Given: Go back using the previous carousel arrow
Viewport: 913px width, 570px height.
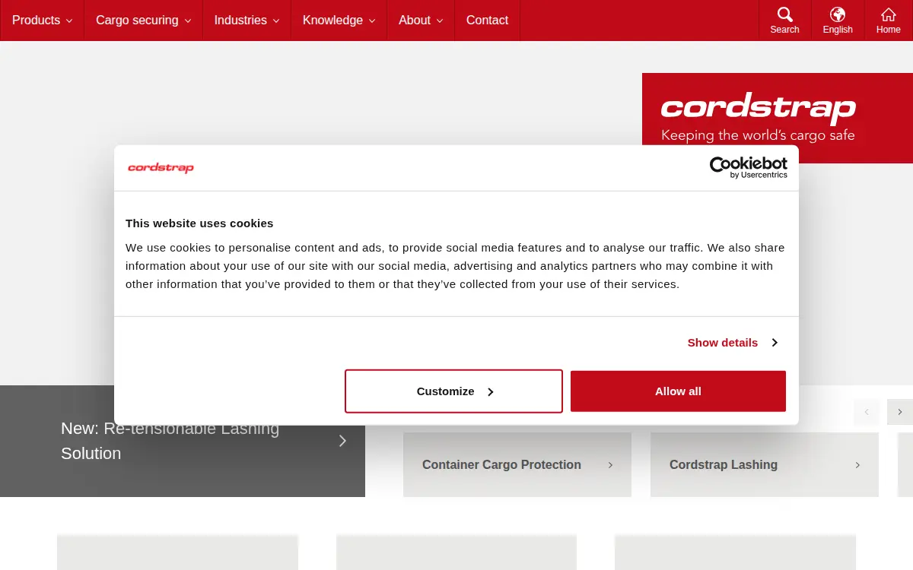Looking at the screenshot, I should coord(866,412).
